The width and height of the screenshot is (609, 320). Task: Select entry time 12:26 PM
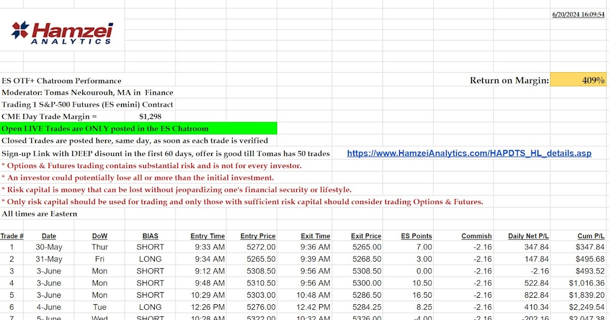pos(208,307)
